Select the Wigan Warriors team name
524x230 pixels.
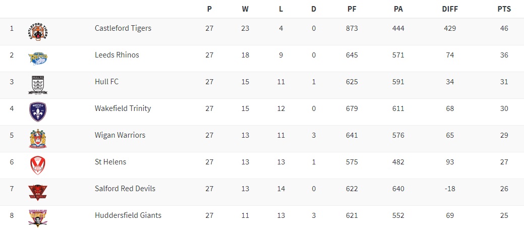click(x=120, y=135)
